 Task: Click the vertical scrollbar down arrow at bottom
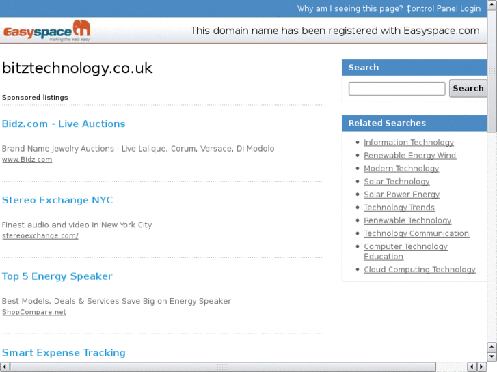point(492,357)
